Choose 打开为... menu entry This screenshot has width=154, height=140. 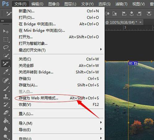pos(58,37)
